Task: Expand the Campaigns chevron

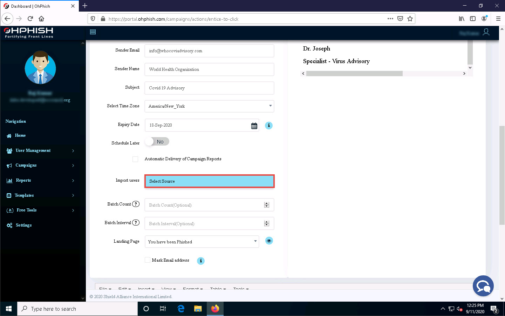Action: [x=73, y=166]
